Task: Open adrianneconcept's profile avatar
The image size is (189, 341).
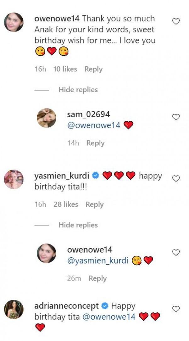Action: [14, 310]
